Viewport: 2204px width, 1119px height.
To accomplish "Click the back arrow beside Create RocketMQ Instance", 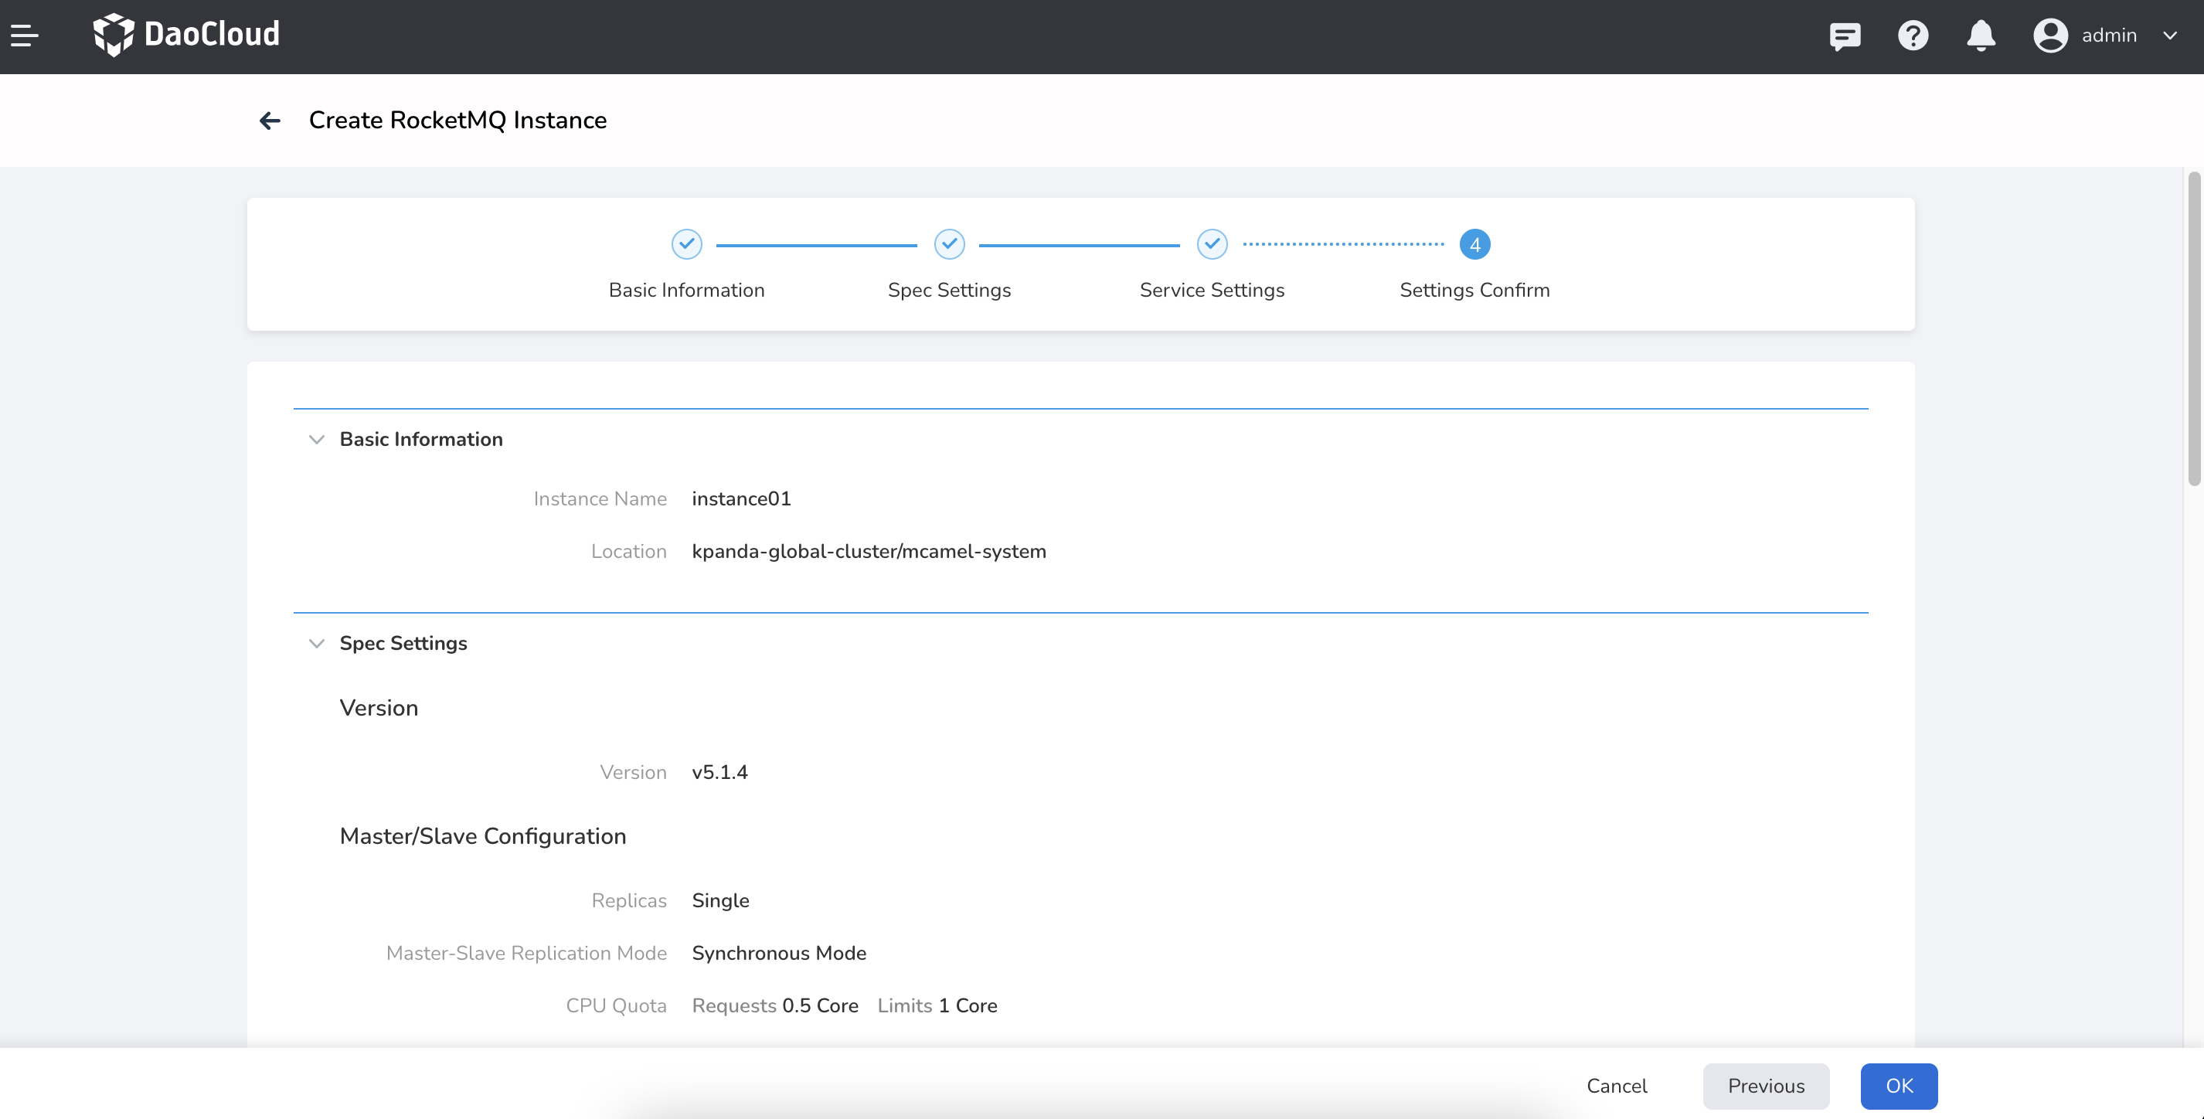I will pyautogui.click(x=270, y=121).
